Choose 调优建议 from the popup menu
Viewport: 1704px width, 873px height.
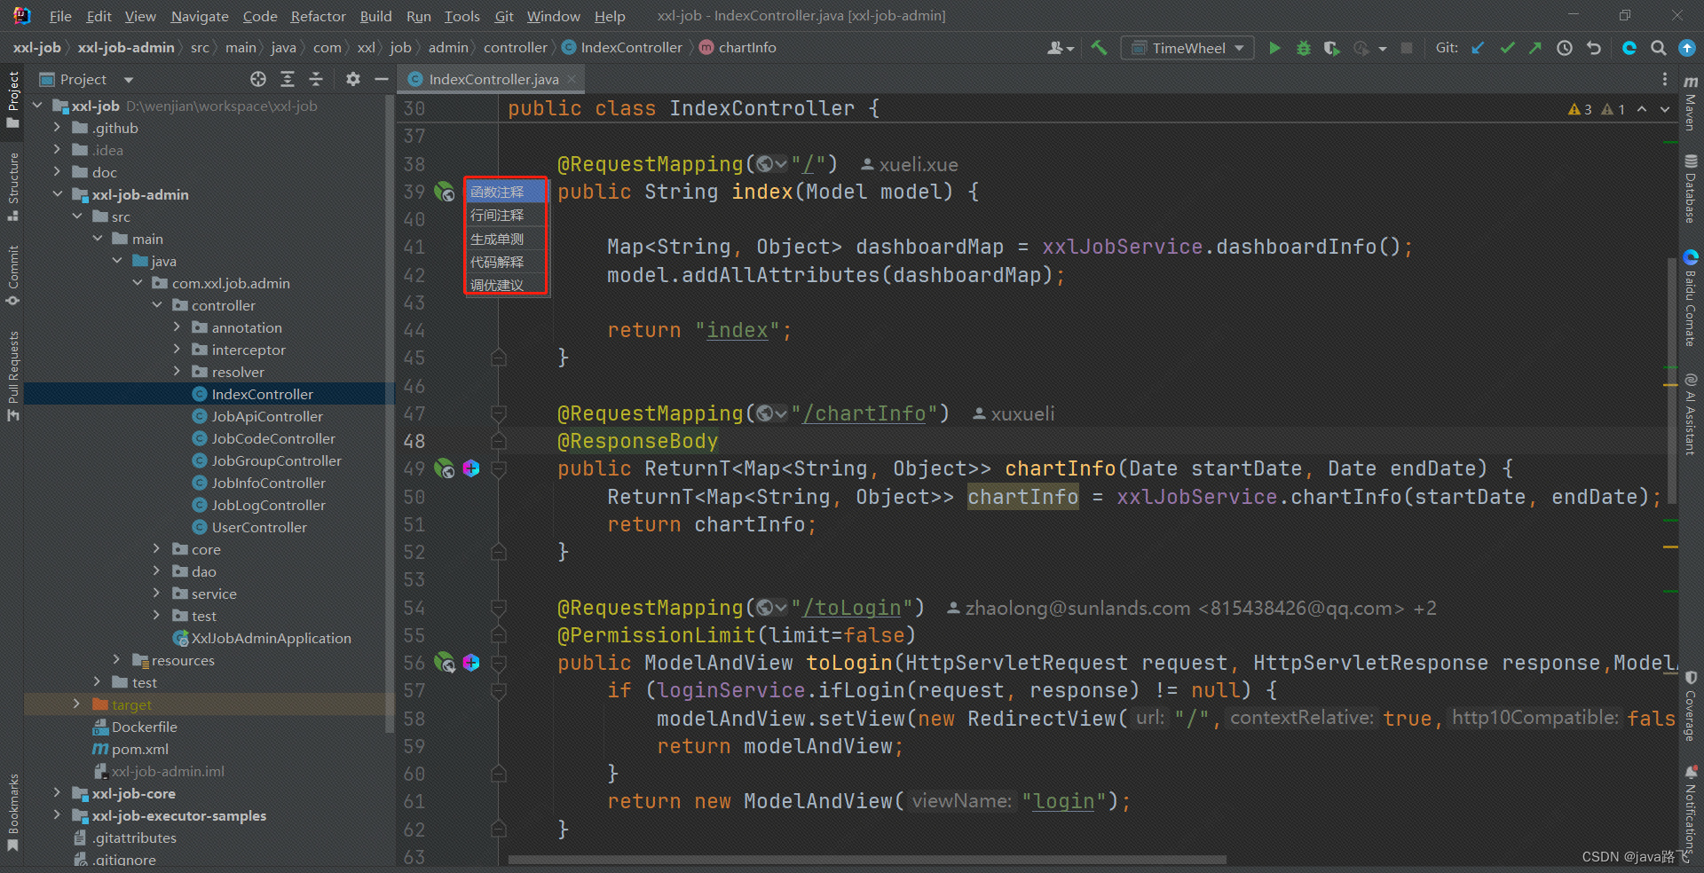pos(506,285)
